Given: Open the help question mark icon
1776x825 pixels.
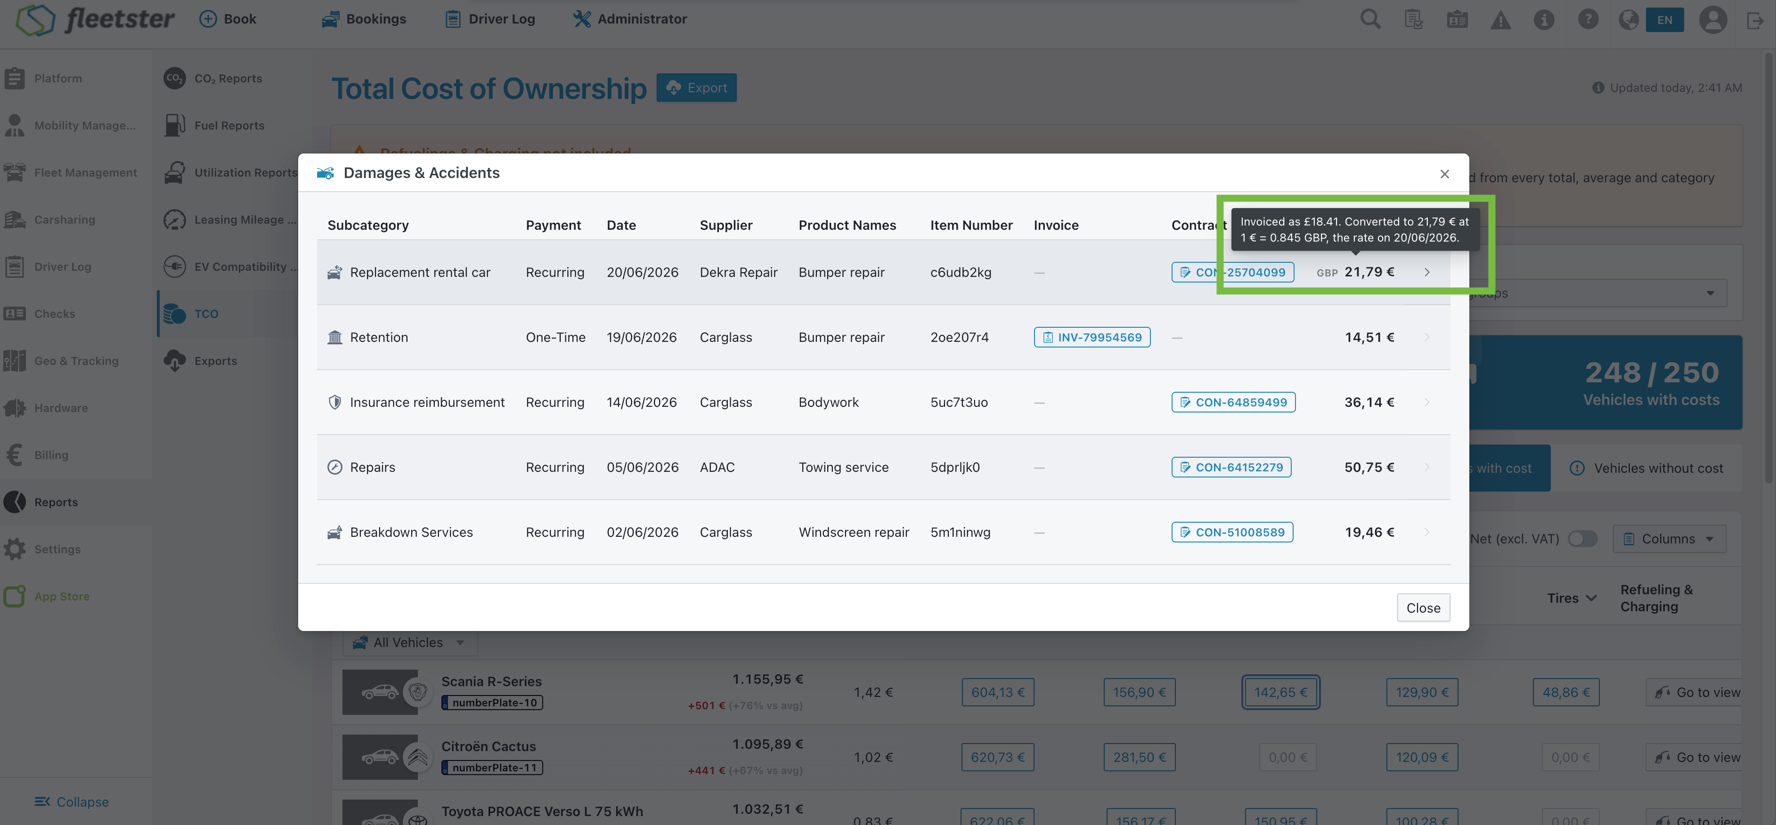Looking at the screenshot, I should pos(1588,19).
